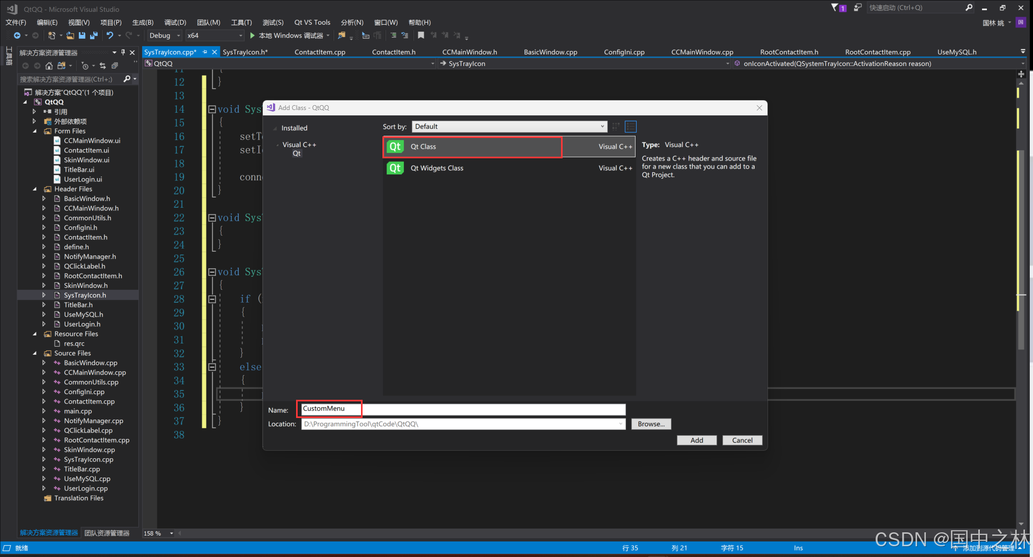The height and width of the screenshot is (557, 1033).
Task: Toggle the pin on Solution Explorer panel
Action: pyautogui.click(x=123, y=52)
